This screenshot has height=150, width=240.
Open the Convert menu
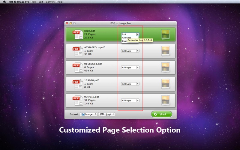pyautogui.click(x=50, y=2)
